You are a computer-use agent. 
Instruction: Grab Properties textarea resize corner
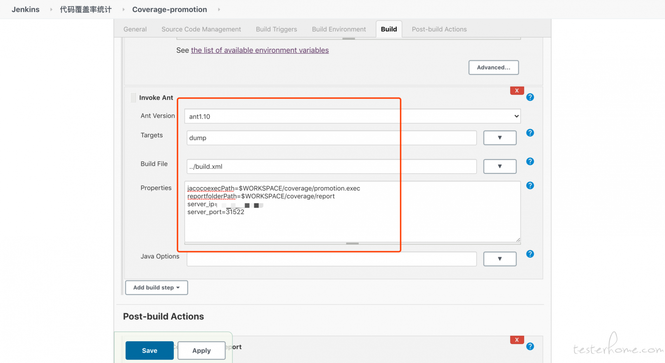518,240
